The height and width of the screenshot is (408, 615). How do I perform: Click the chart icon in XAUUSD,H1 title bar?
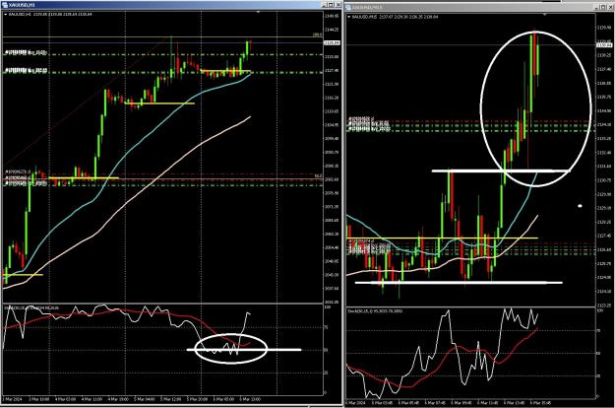coord(5,5)
